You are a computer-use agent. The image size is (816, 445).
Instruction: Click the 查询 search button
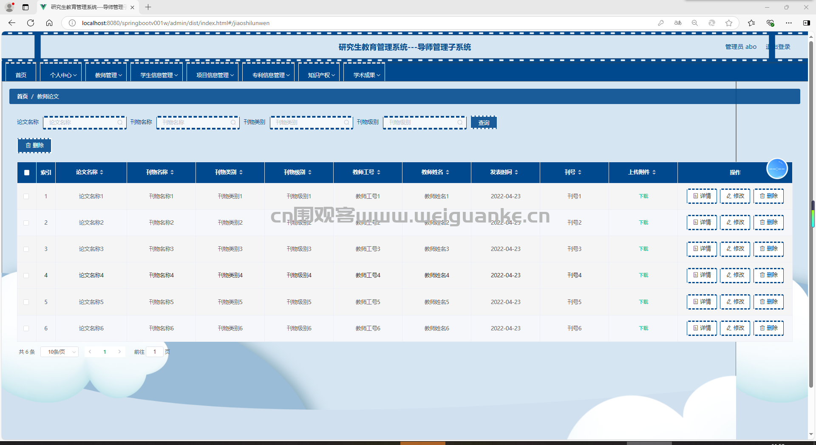pyautogui.click(x=484, y=123)
